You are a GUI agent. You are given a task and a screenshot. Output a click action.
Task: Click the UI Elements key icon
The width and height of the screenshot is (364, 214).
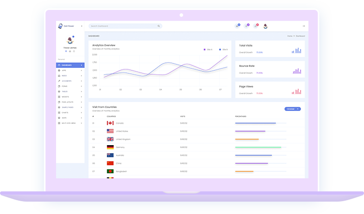59,81
